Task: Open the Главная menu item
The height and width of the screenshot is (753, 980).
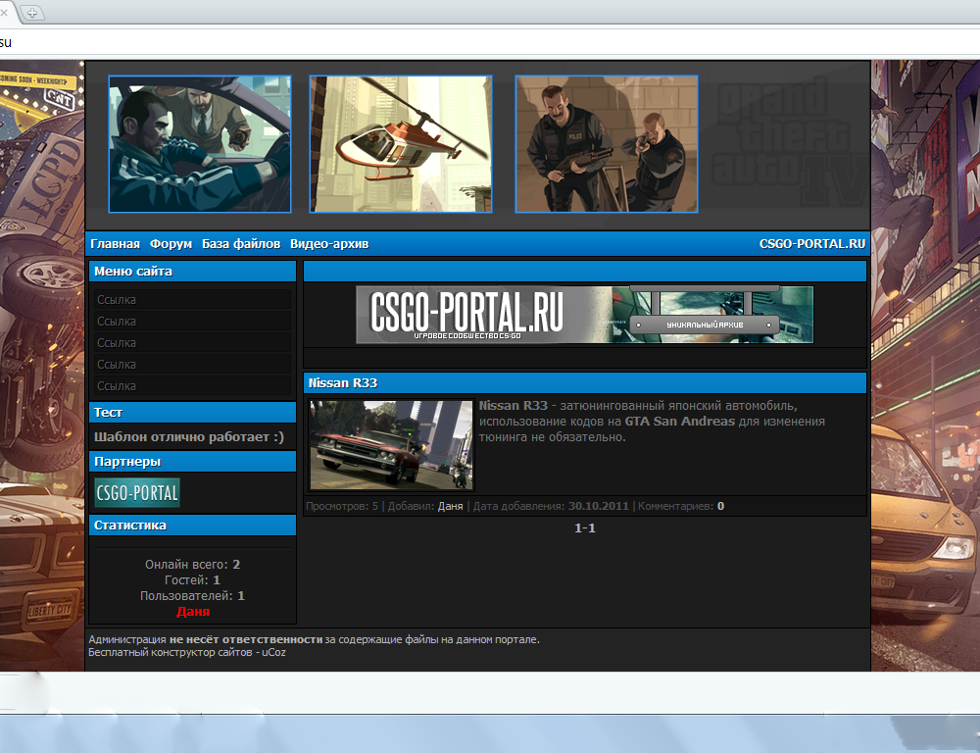Action: (x=115, y=244)
